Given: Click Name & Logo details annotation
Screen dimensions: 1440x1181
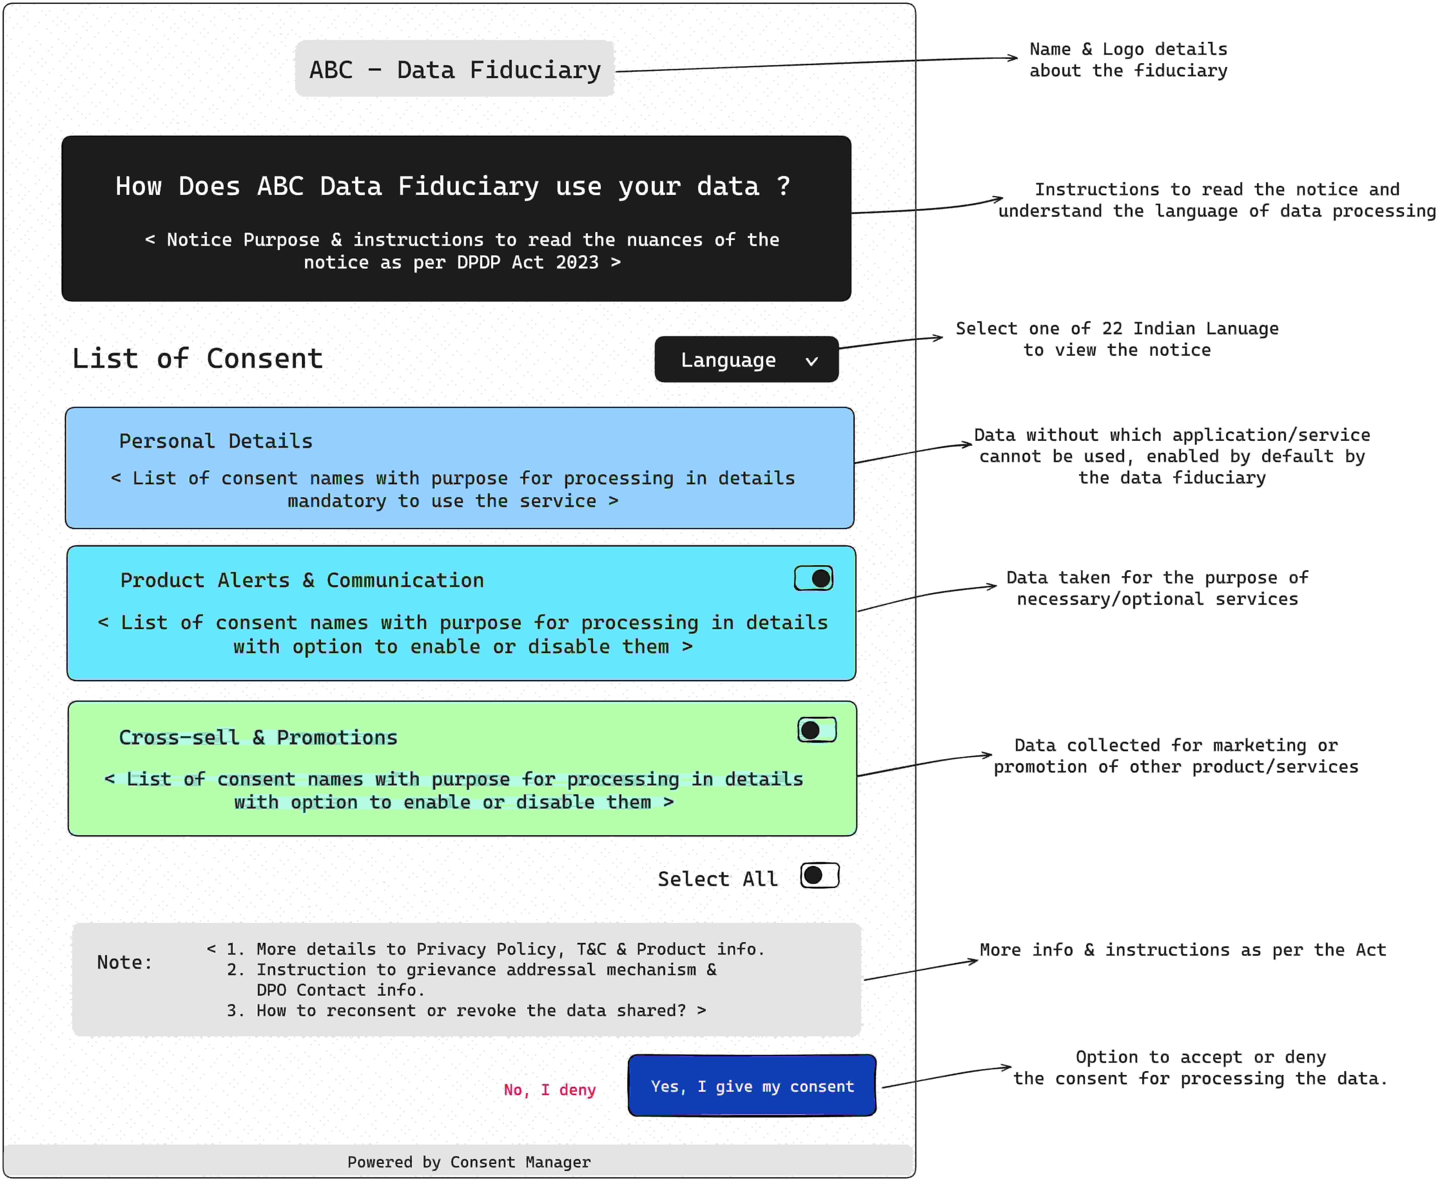Looking at the screenshot, I should pos(1128,60).
